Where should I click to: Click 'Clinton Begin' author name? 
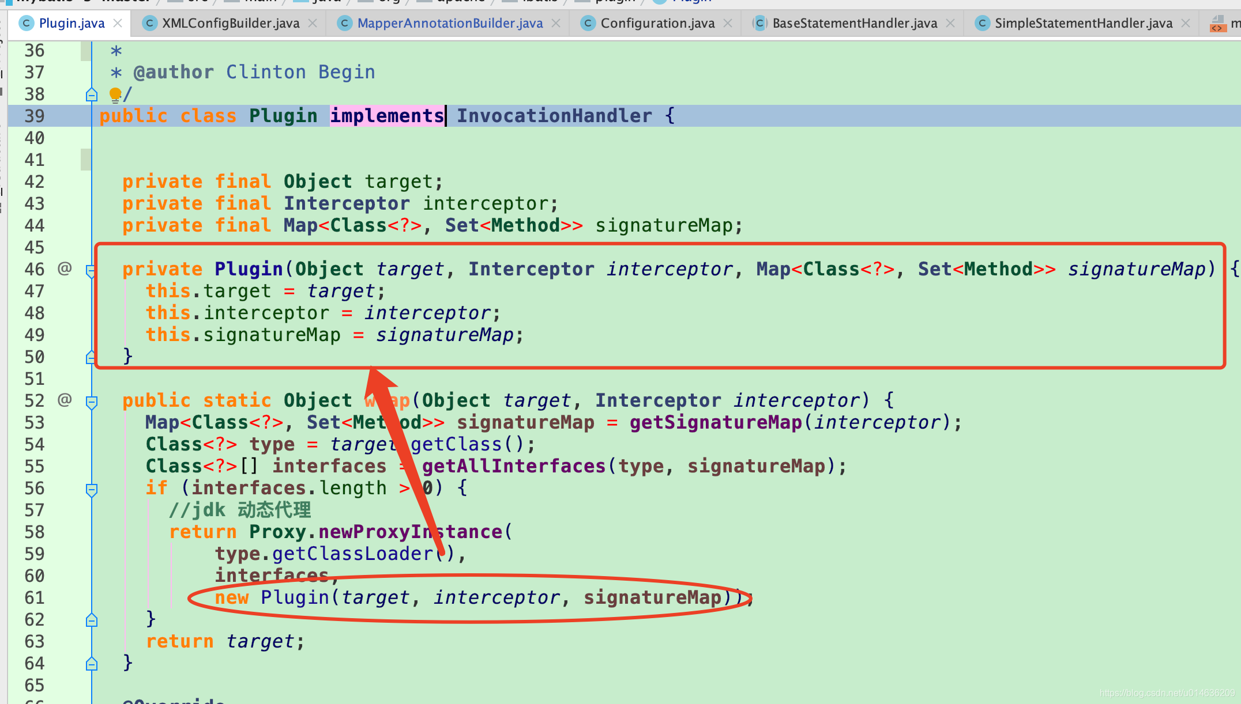pyautogui.click(x=300, y=72)
